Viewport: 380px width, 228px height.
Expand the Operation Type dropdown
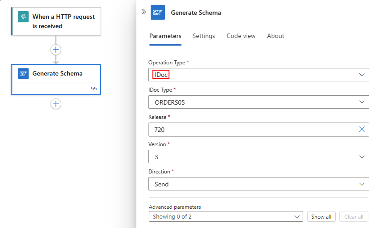point(362,75)
